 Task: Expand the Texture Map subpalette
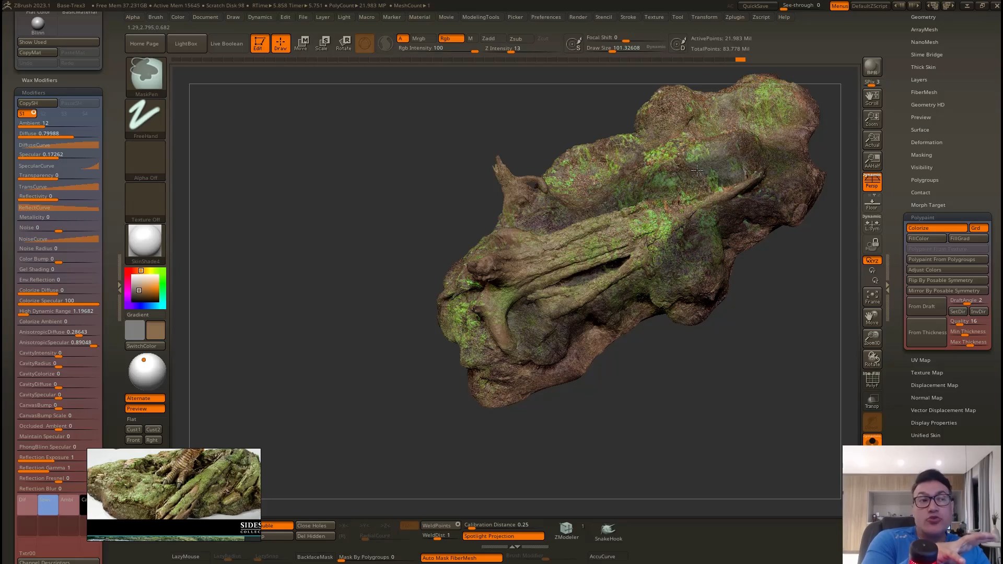pos(927,373)
